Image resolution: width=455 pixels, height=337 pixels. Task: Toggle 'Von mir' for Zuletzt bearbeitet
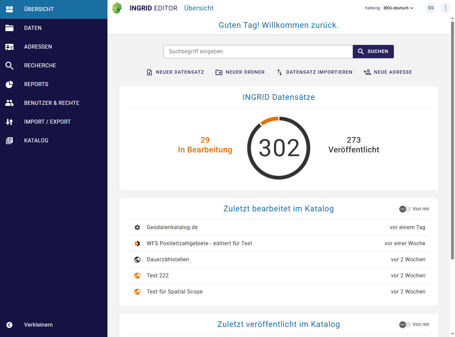coord(405,209)
